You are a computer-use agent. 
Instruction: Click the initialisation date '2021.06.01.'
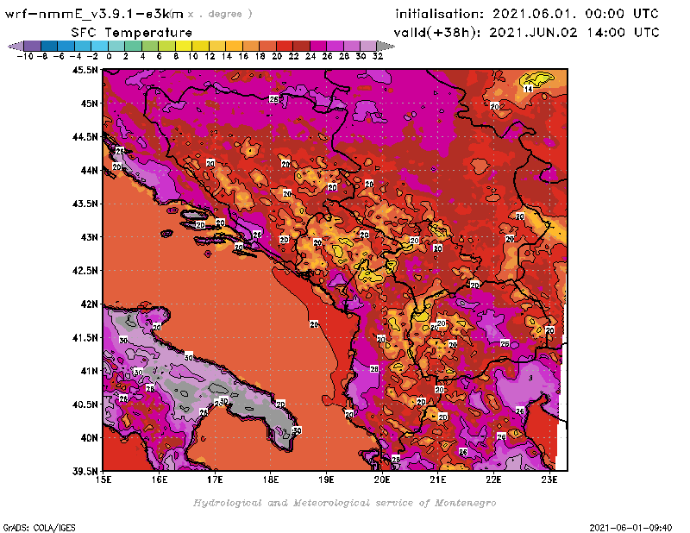[534, 14]
